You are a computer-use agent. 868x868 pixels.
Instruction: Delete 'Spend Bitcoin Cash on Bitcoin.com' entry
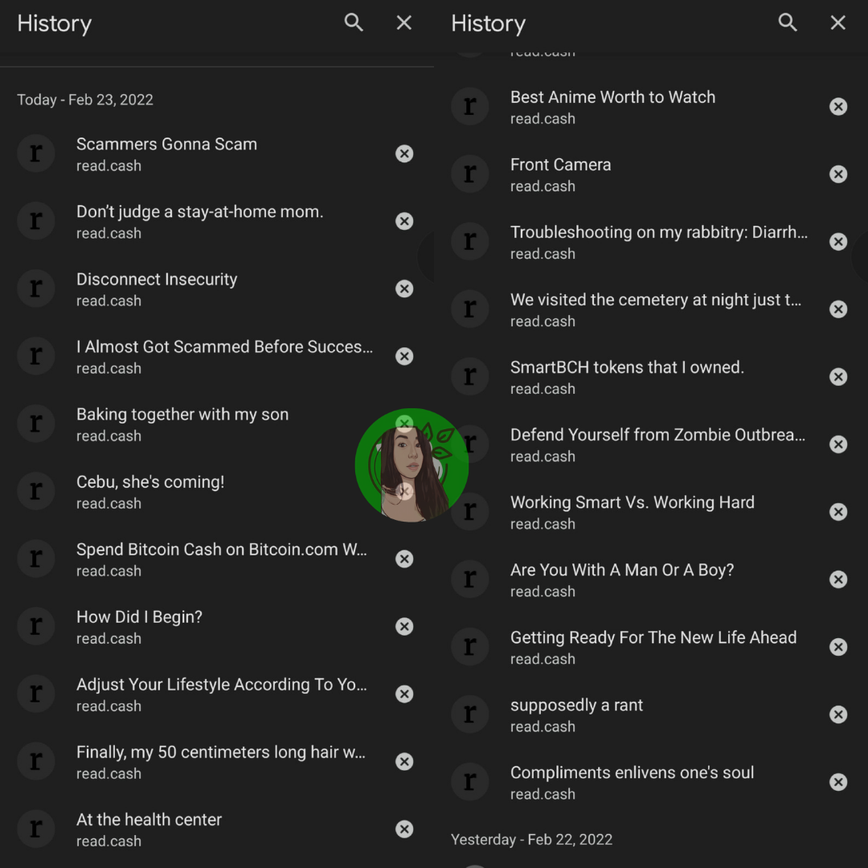point(404,559)
